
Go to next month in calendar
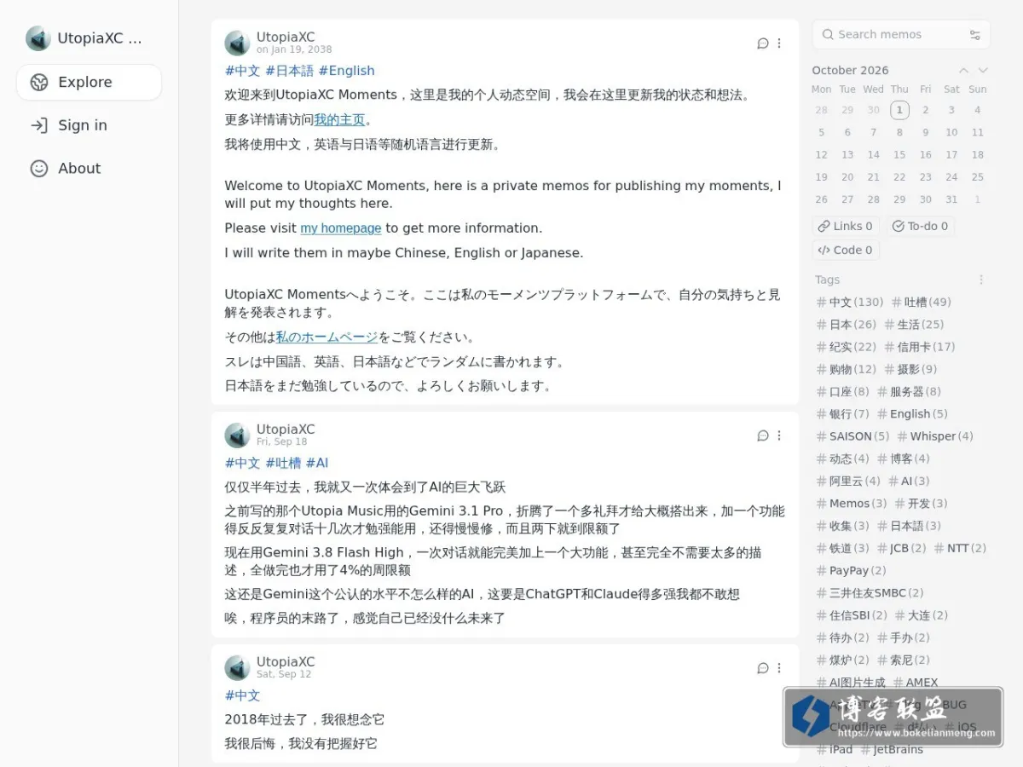[983, 71]
